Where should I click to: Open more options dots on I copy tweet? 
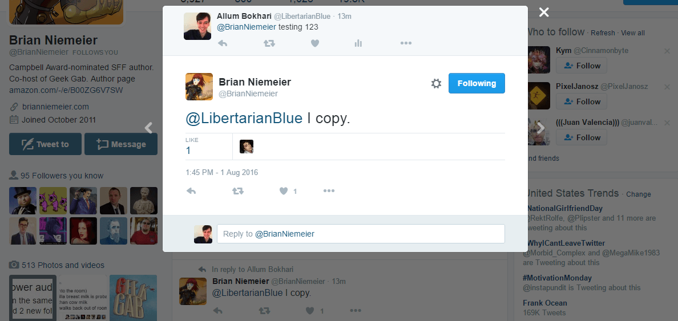(x=329, y=191)
